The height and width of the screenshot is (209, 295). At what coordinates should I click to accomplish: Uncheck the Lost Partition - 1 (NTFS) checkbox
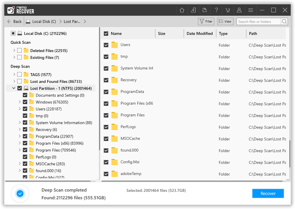(x=19, y=88)
